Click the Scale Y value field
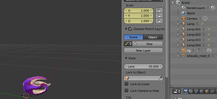The width and height of the screenshot is (217, 99). [138, 16]
